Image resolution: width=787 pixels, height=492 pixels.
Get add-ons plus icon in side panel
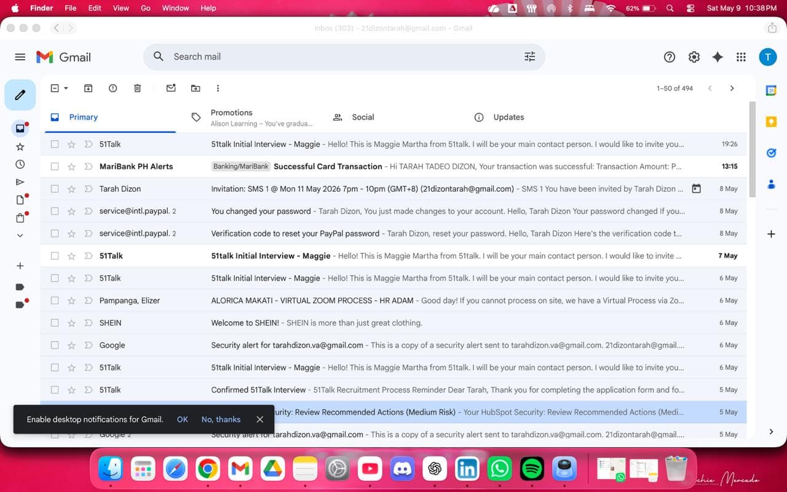(771, 234)
